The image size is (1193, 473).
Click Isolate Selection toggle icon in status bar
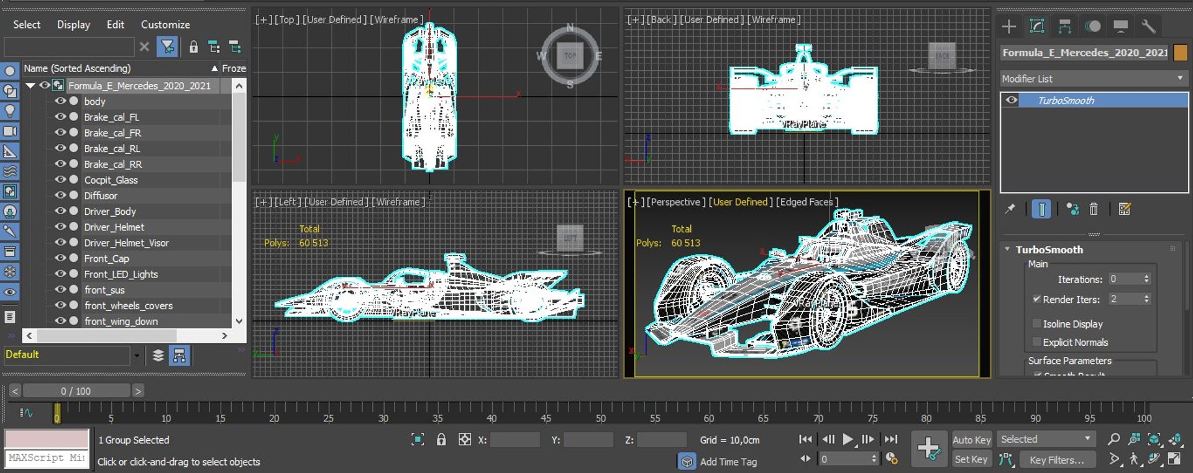[x=418, y=439]
